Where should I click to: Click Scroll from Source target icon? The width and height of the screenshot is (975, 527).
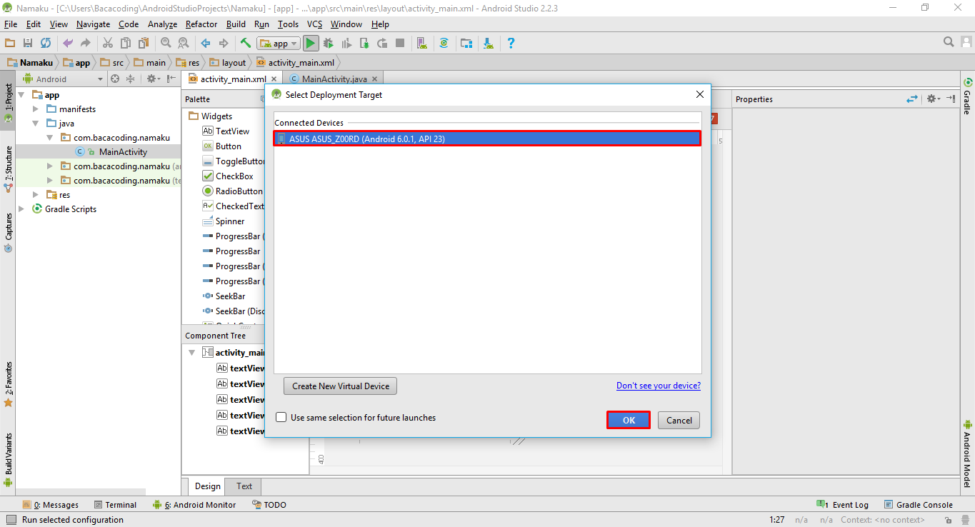point(115,79)
